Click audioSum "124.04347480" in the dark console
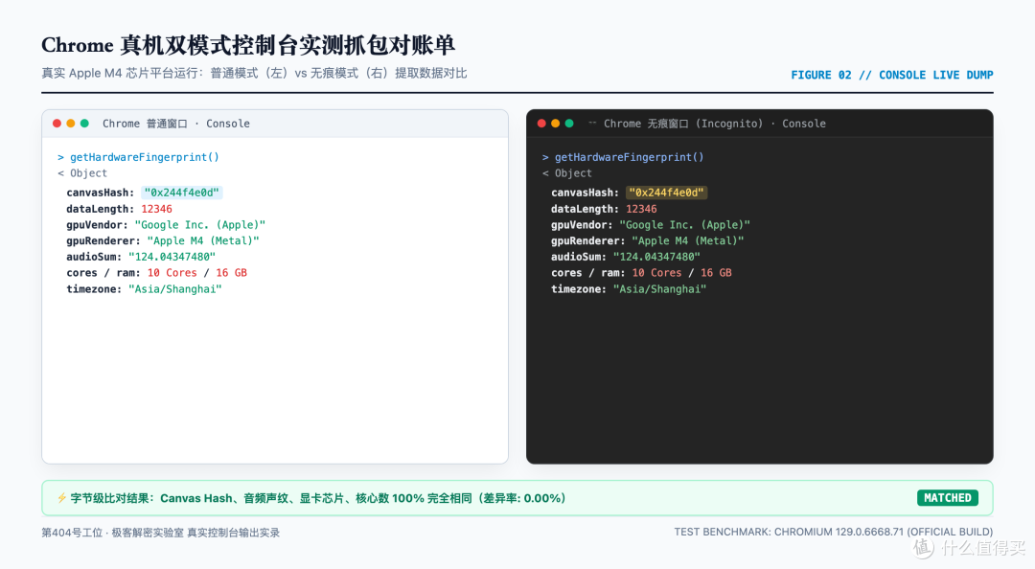Viewport: 1035px width, 569px height. 656,257
